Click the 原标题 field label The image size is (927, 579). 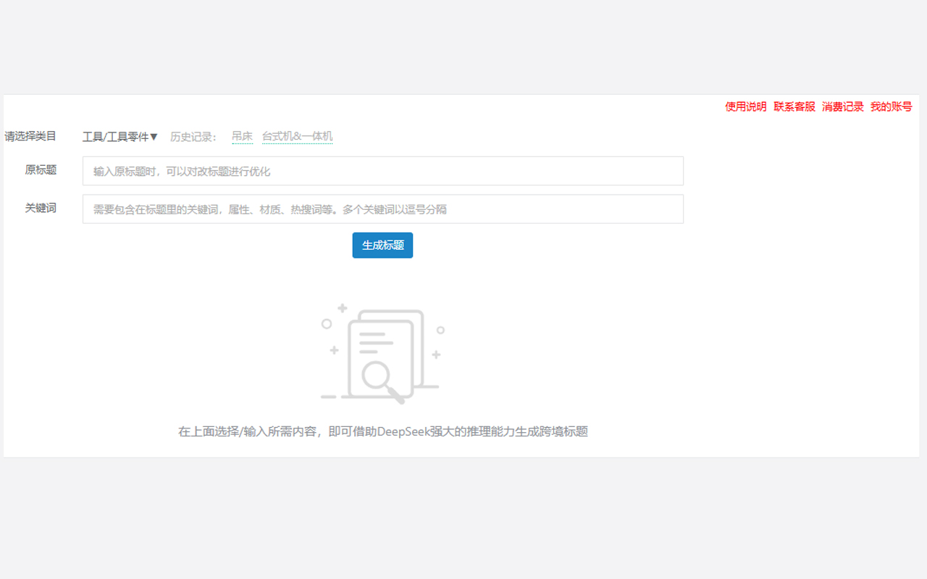pyautogui.click(x=41, y=170)
